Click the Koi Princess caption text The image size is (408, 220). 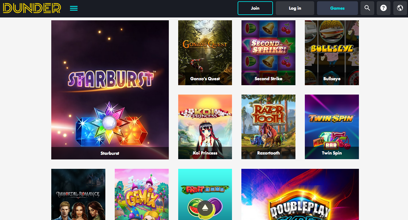pyautogui.click(x=205, y=153)
